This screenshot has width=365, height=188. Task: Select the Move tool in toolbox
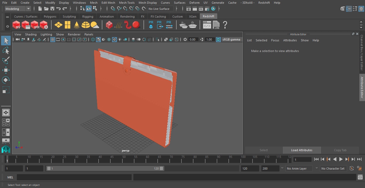(6, 70)
